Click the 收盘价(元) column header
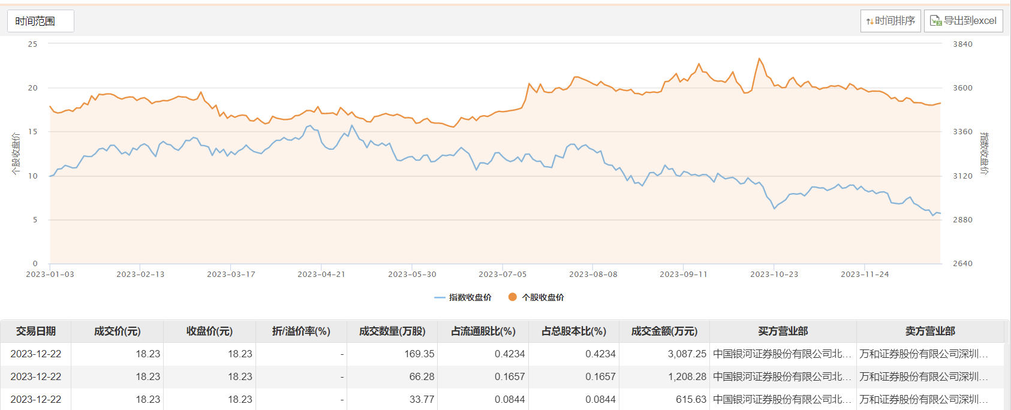Viewport: 1011px width, 410px height. tap(209, 331)
